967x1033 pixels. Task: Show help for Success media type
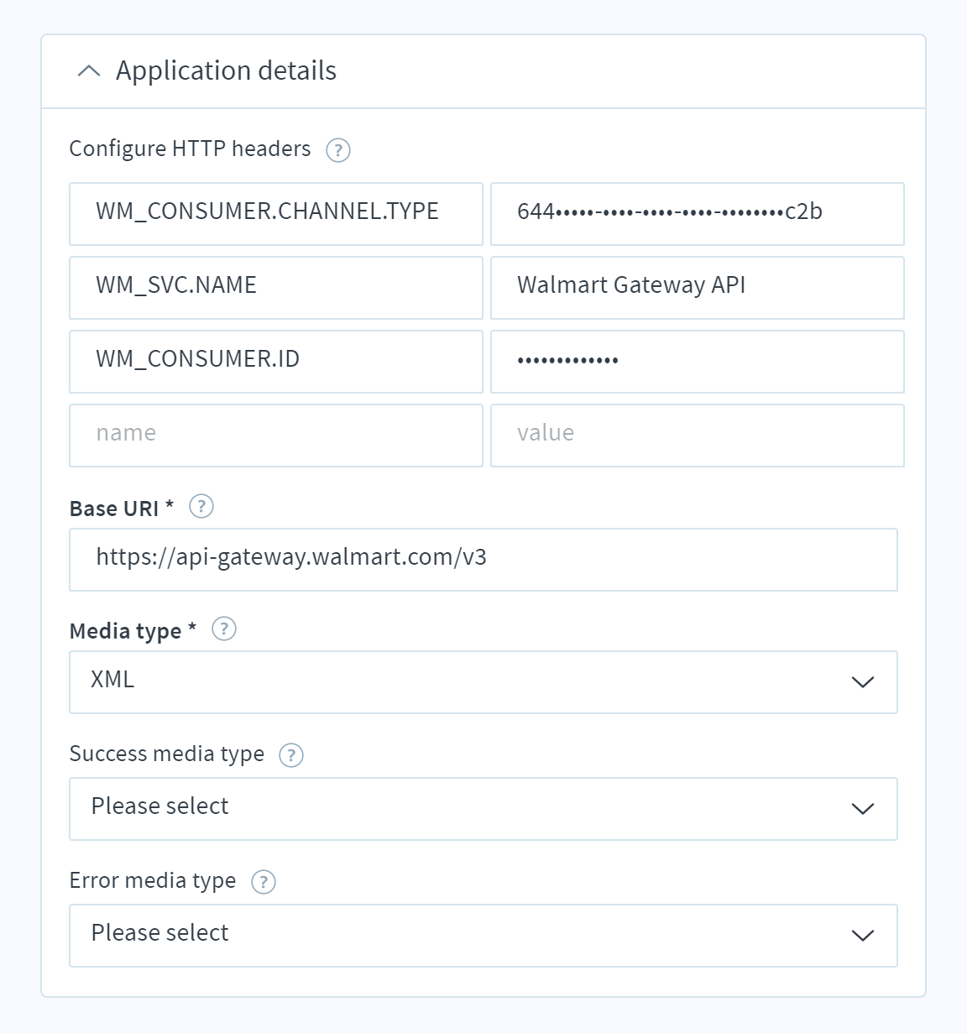(x=290, y=755)
